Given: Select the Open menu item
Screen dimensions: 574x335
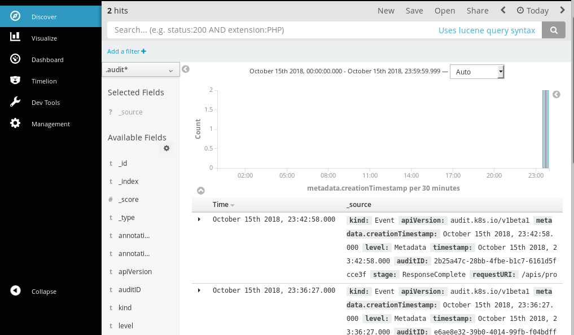Looking at the screenshot, I should [x=445, y=10].
